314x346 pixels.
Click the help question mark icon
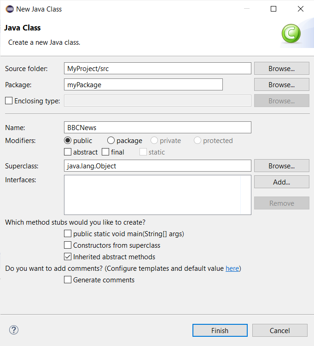14,330
